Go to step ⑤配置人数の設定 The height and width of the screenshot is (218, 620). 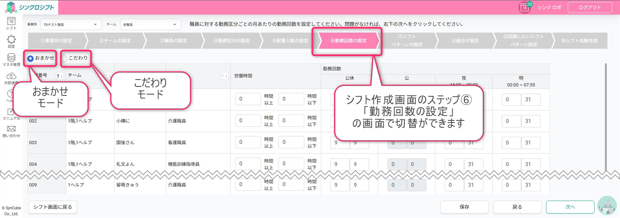click(290, 41)
